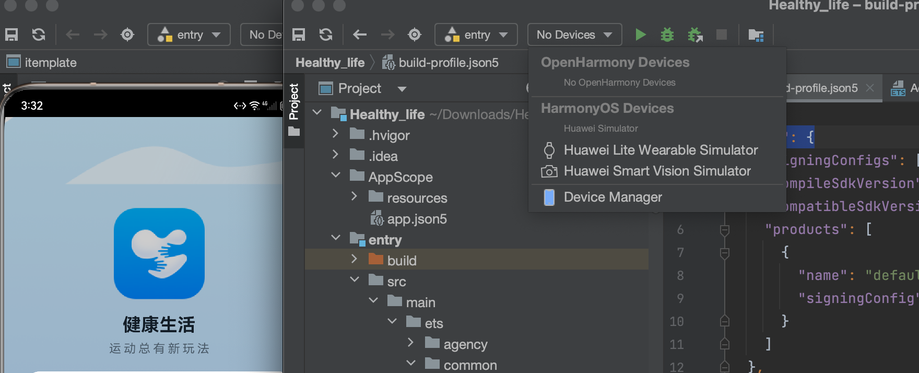The width and height of the screenshot is (919, 373).
Task: Fold the "products" block at line 6
Action: click(x=725, y=230)
